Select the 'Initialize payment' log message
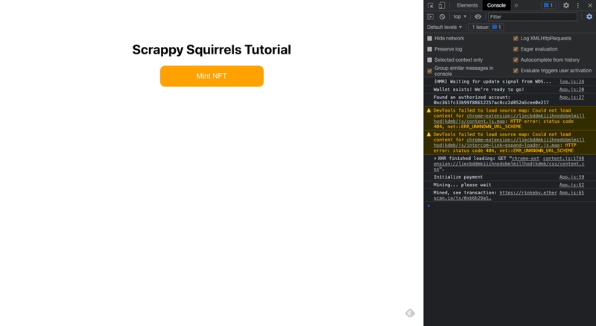 coord(458,177)
